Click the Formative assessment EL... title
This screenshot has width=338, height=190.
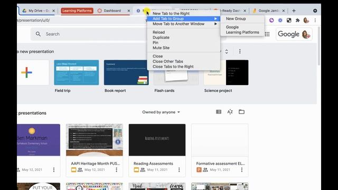coord(221,164)
